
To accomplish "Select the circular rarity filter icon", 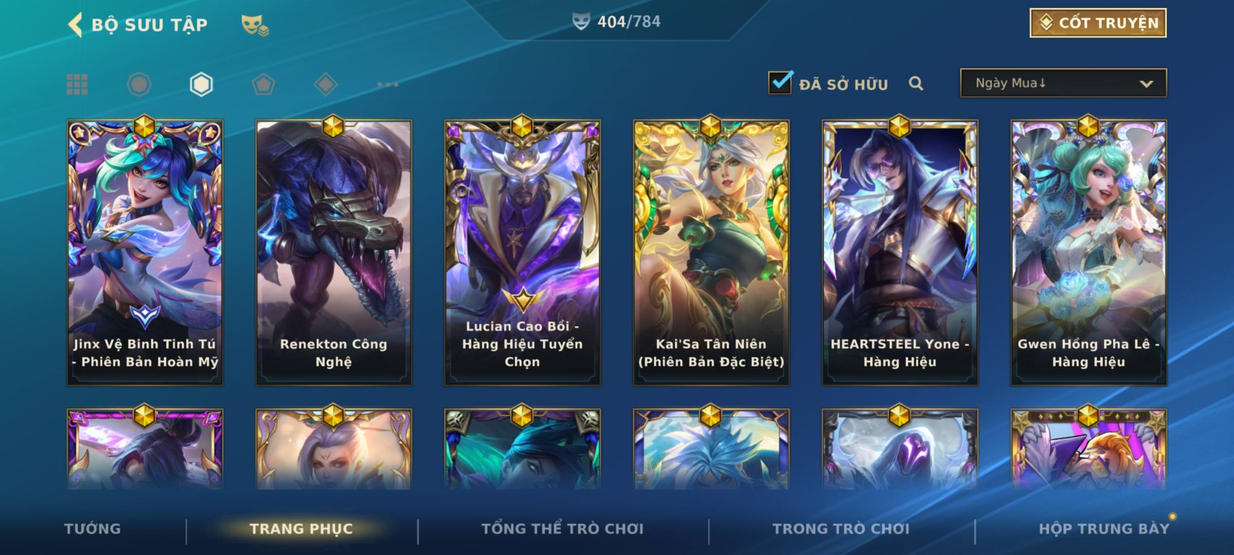I will 139,84.
